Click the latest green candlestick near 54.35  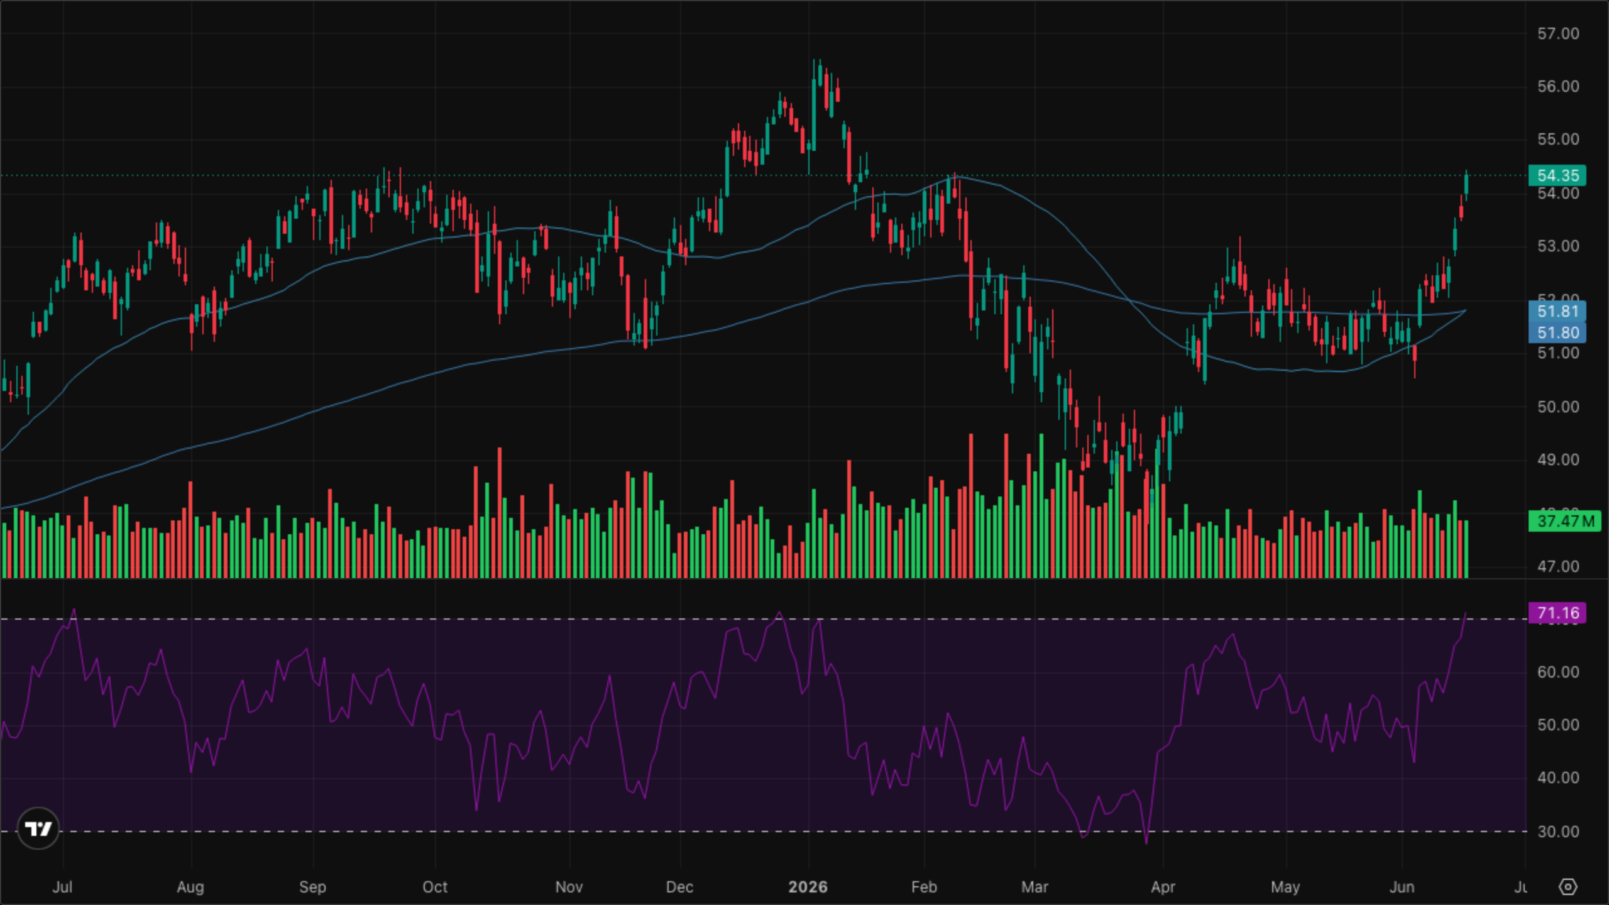pos(1466,185)
